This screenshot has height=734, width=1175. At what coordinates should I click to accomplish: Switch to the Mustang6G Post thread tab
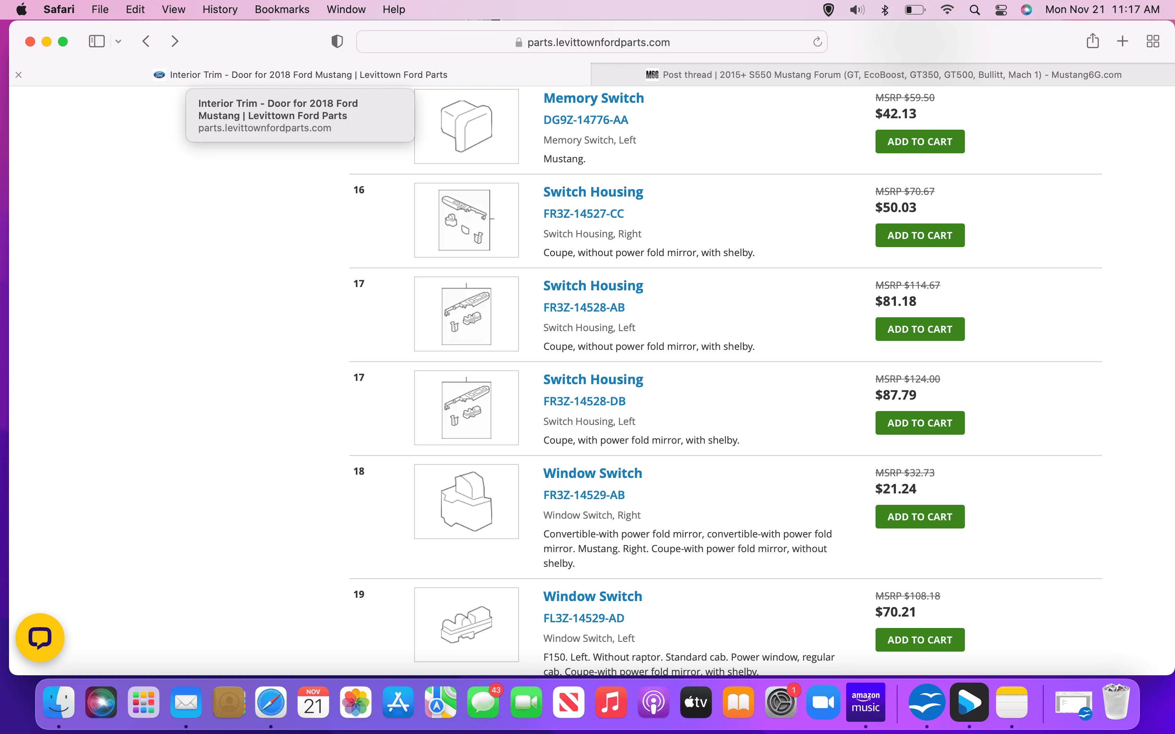point(883,75)
